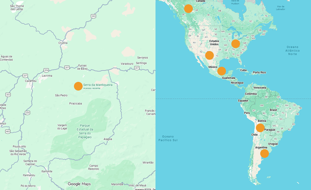Select the Caxambu town label
The image size is (311, 190).
[31, 81]
